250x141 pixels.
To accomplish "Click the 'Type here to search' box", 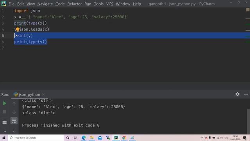I will [36, 137].
